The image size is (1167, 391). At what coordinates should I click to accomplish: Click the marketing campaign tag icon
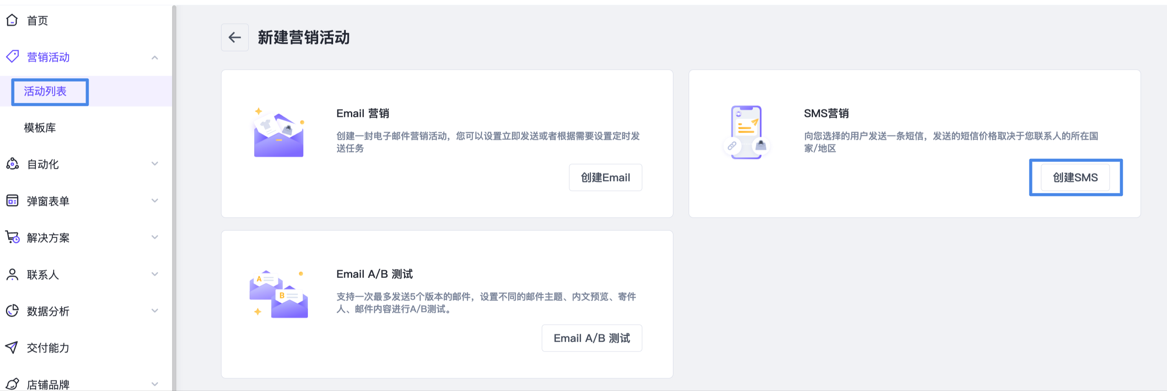pos(12,57)
